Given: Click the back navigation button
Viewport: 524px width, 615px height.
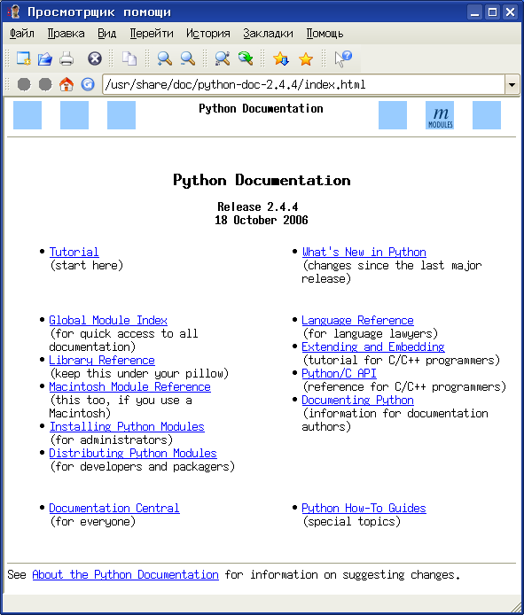Looking at the screenshot, I should tap(24, 84).
